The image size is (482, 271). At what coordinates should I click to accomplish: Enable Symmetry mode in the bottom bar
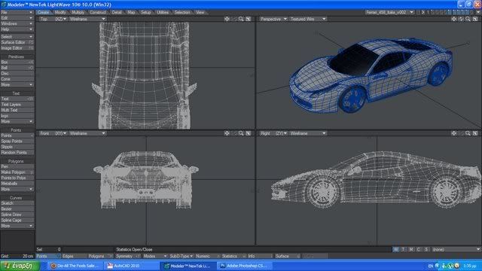coord(127,256)
